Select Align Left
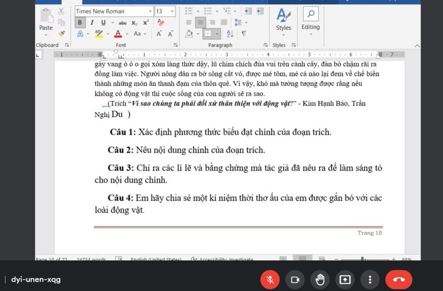 [189, 22]
